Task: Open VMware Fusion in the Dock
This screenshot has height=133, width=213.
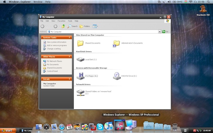Action: coord(93,127)
